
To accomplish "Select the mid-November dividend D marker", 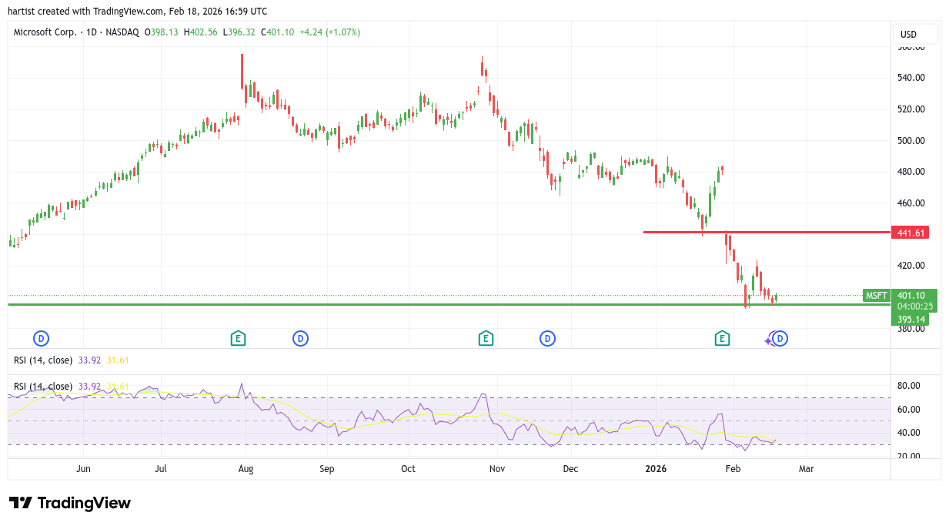I will coord(547,338).
